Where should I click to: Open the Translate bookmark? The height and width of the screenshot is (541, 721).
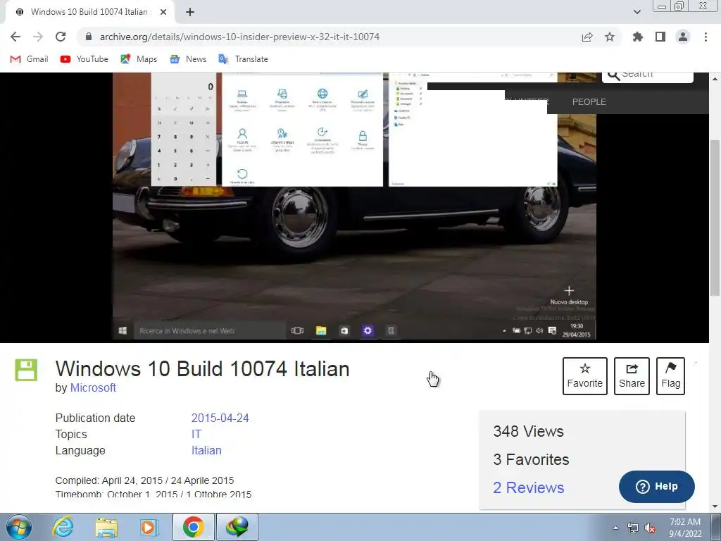(x=243, y=59)
